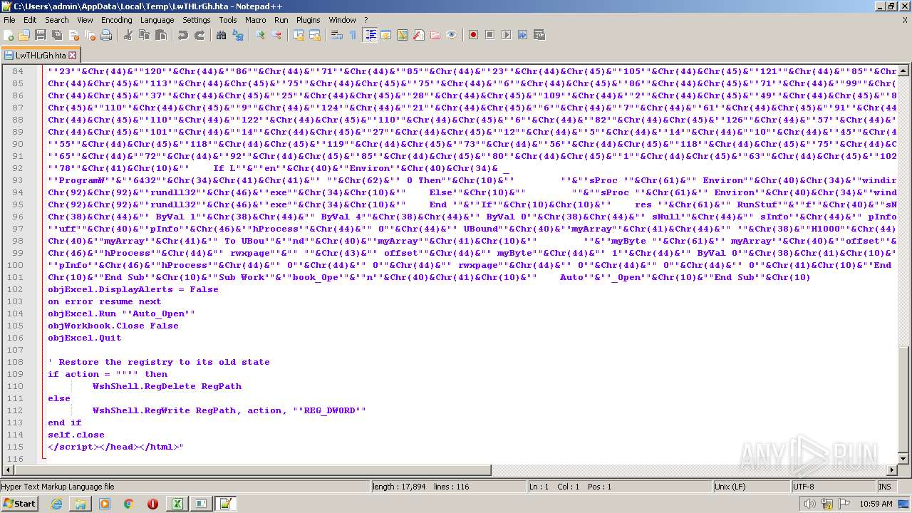Toggle the indent guide button
The height and width of the screenshot is (513, 912).
pyautogui.click(x=370, y=35)
